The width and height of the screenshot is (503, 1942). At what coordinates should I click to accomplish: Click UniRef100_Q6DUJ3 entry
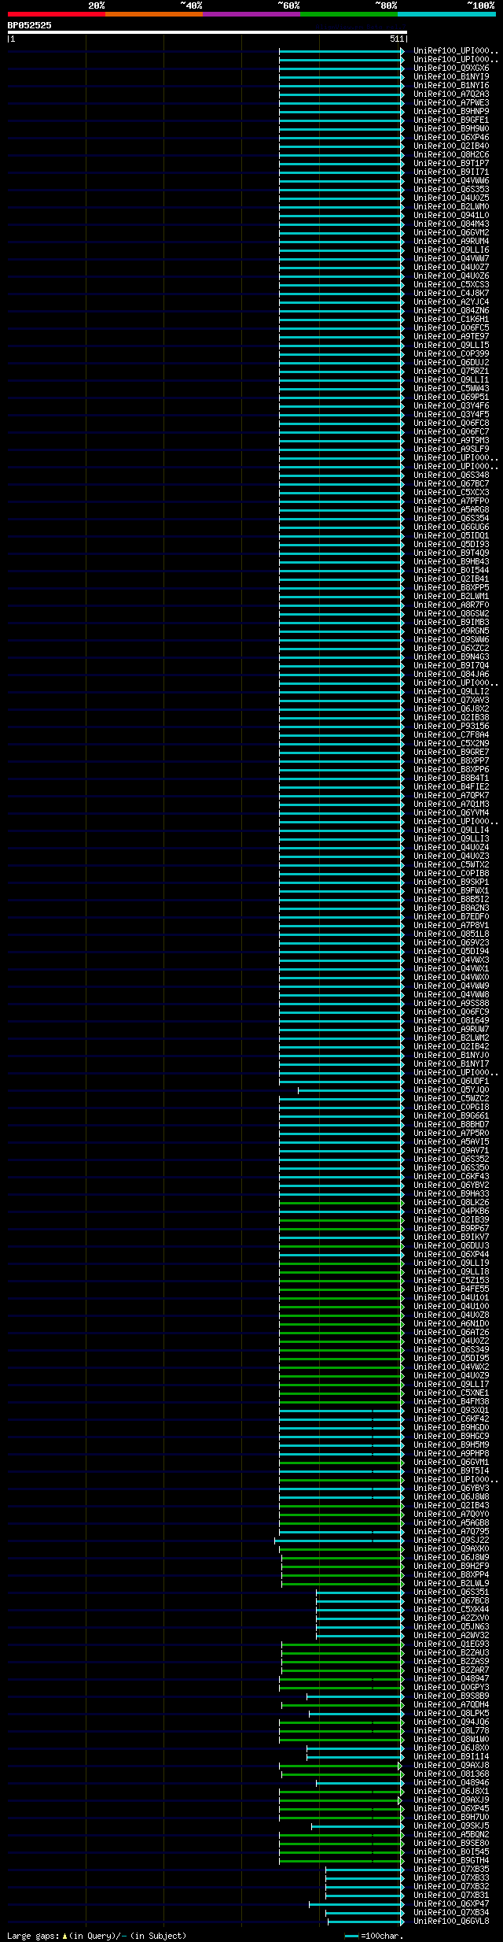point(451,1246)
